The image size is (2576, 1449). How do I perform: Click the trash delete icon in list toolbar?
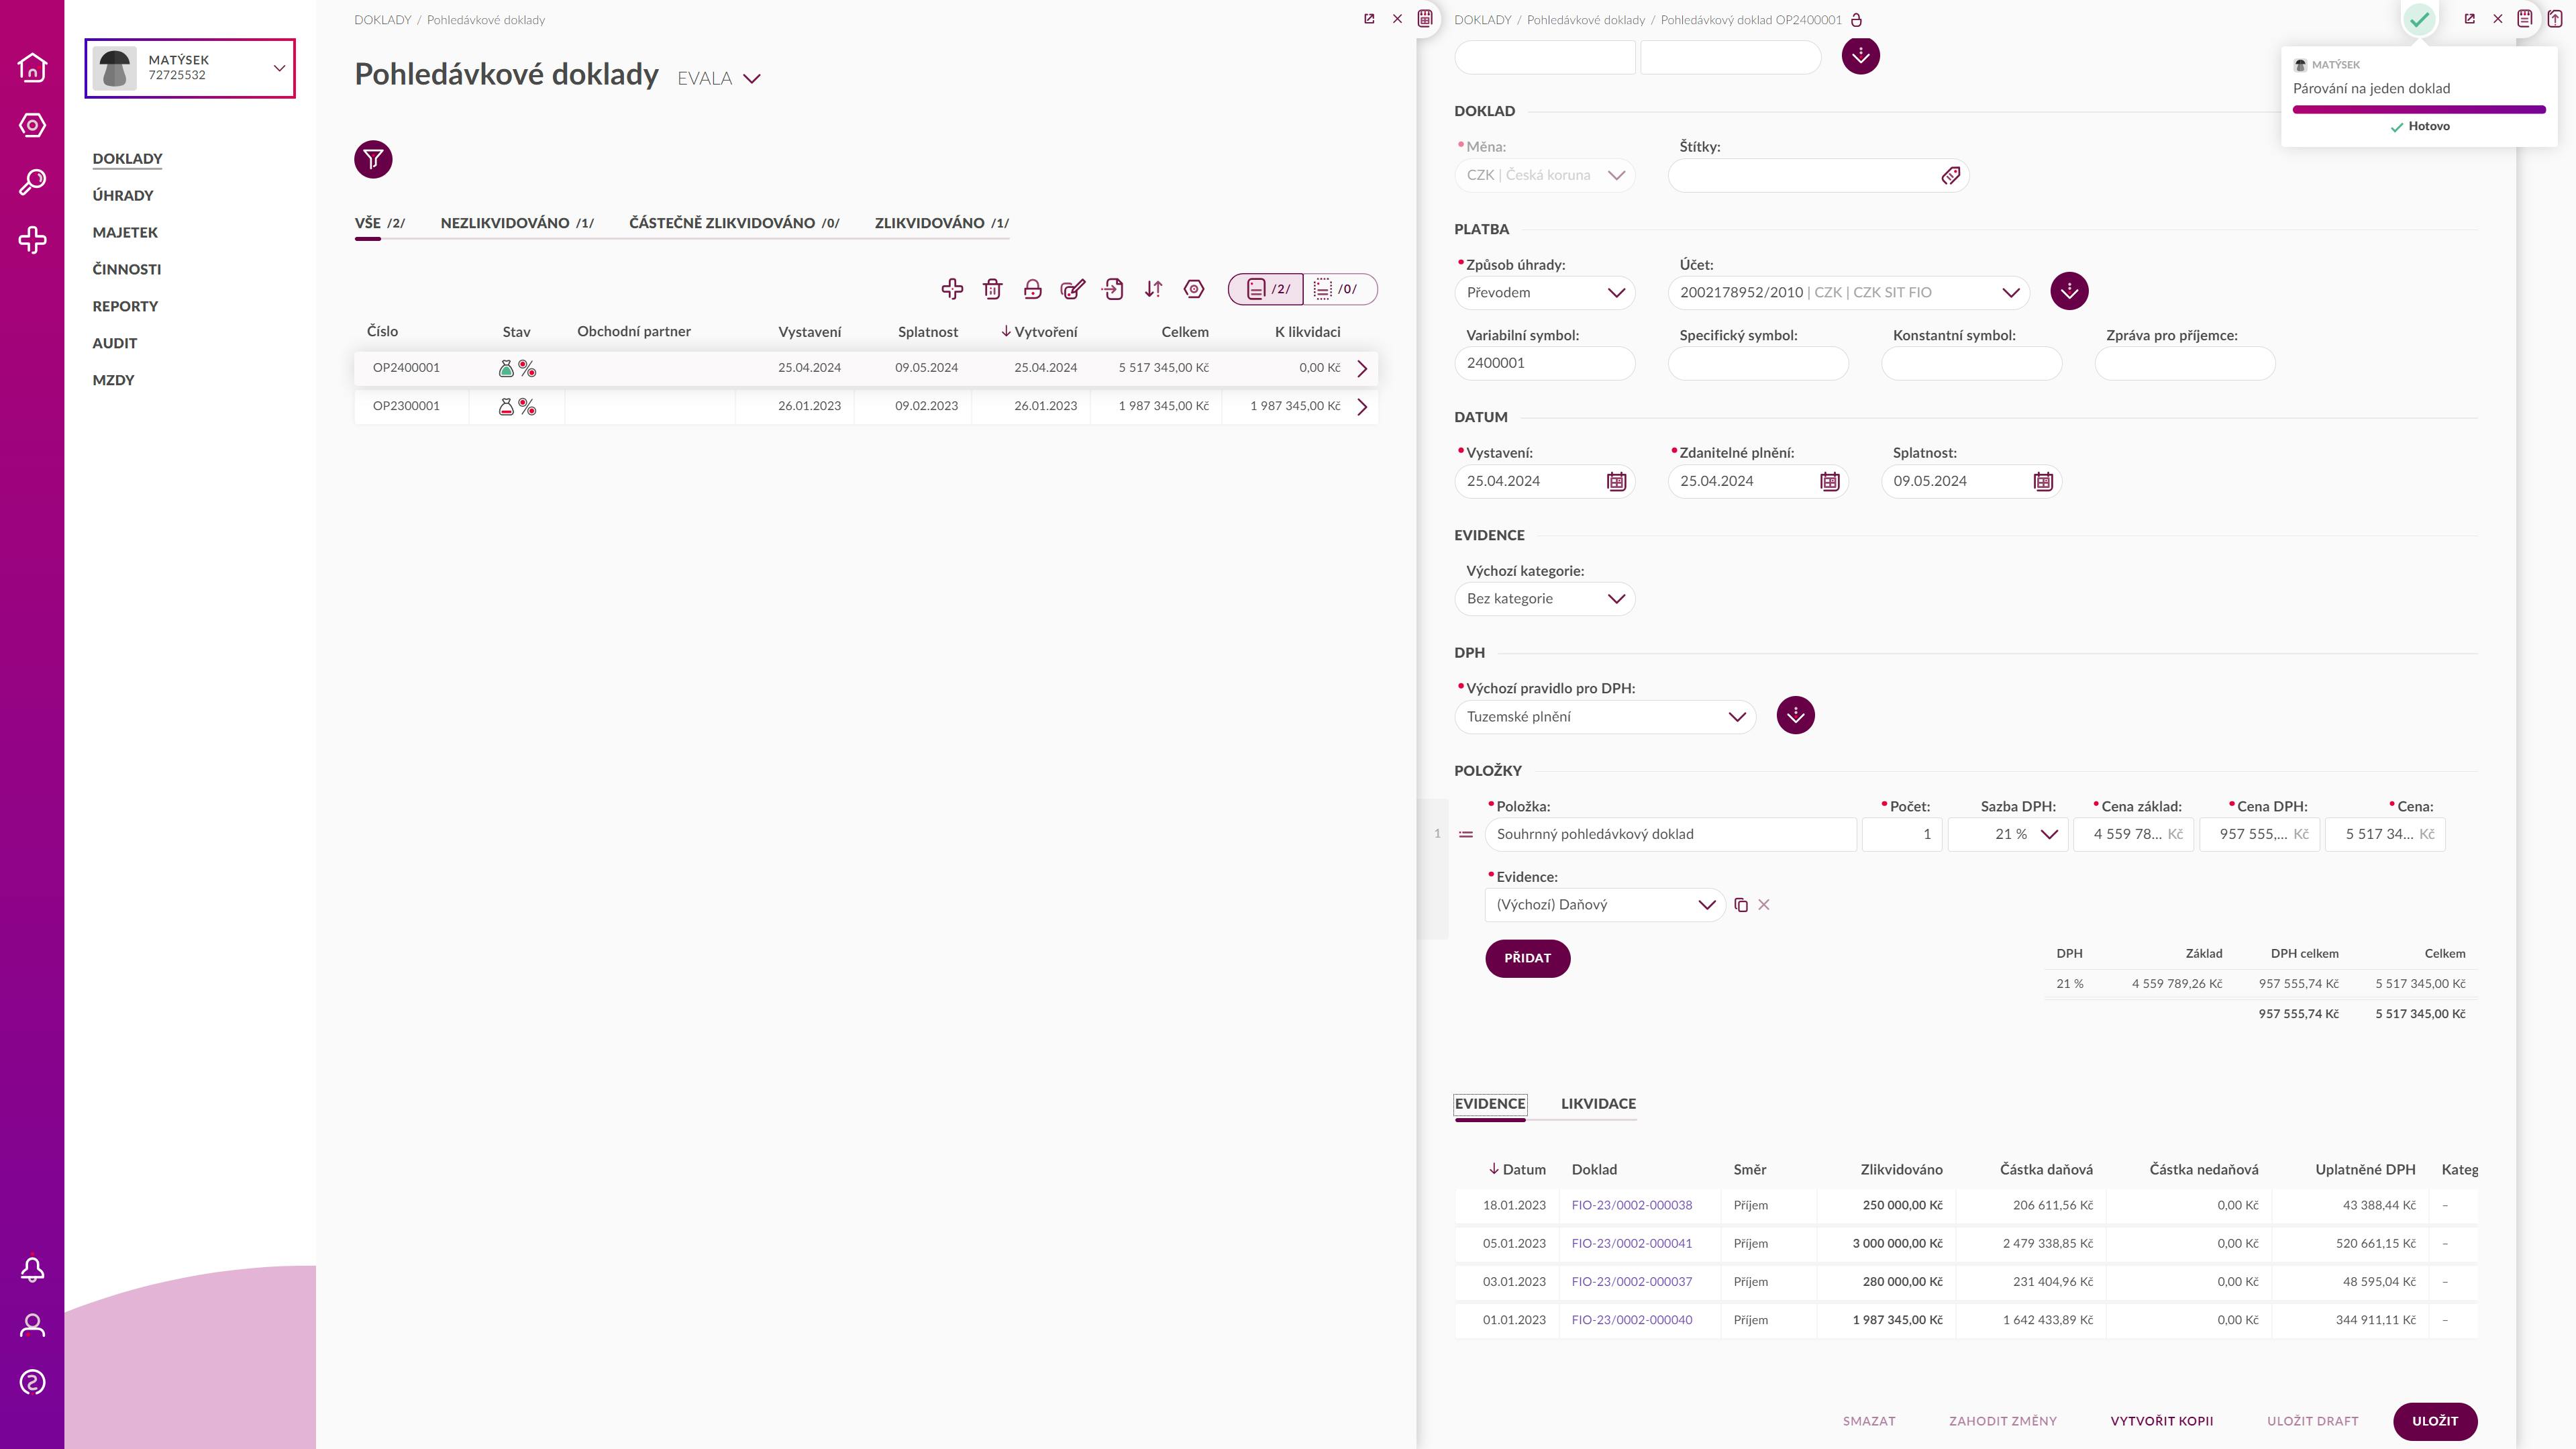992,289
